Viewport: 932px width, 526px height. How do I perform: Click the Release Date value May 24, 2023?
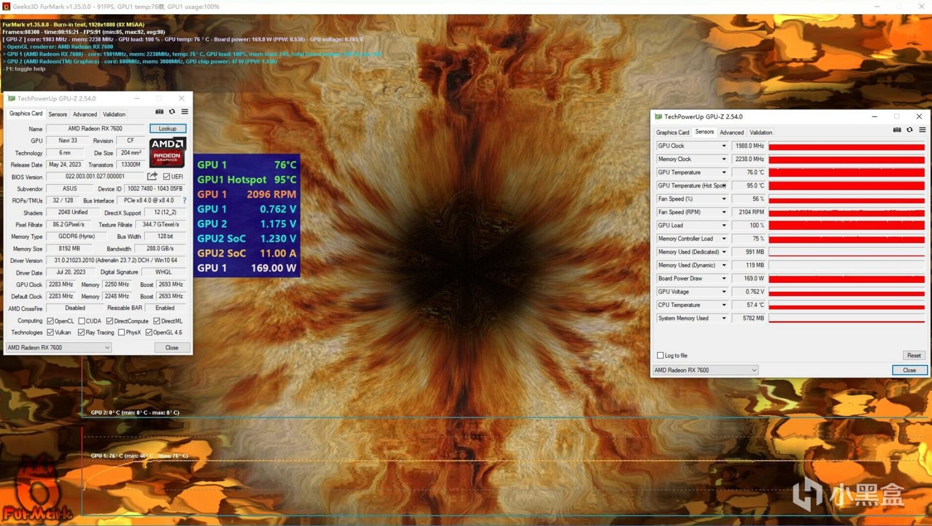[x=65, y=165]
